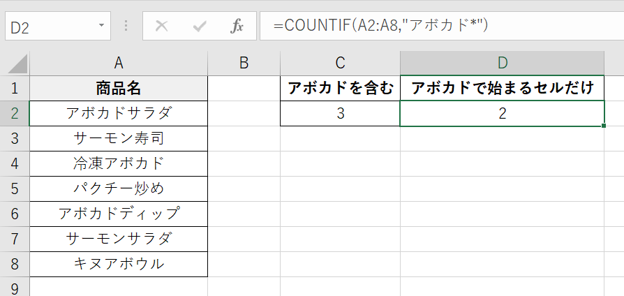Select column A header
Screen dimensions: 624x296
tap(119, 63)
